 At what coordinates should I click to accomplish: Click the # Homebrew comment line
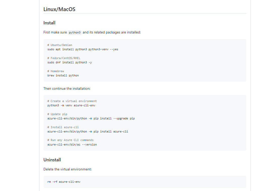(56, 71)
